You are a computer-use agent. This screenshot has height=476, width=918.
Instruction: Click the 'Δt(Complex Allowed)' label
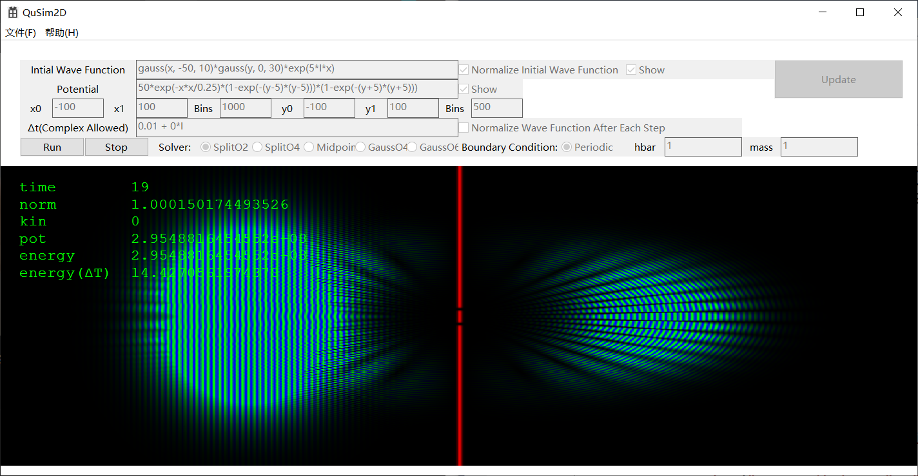[78, 128]
